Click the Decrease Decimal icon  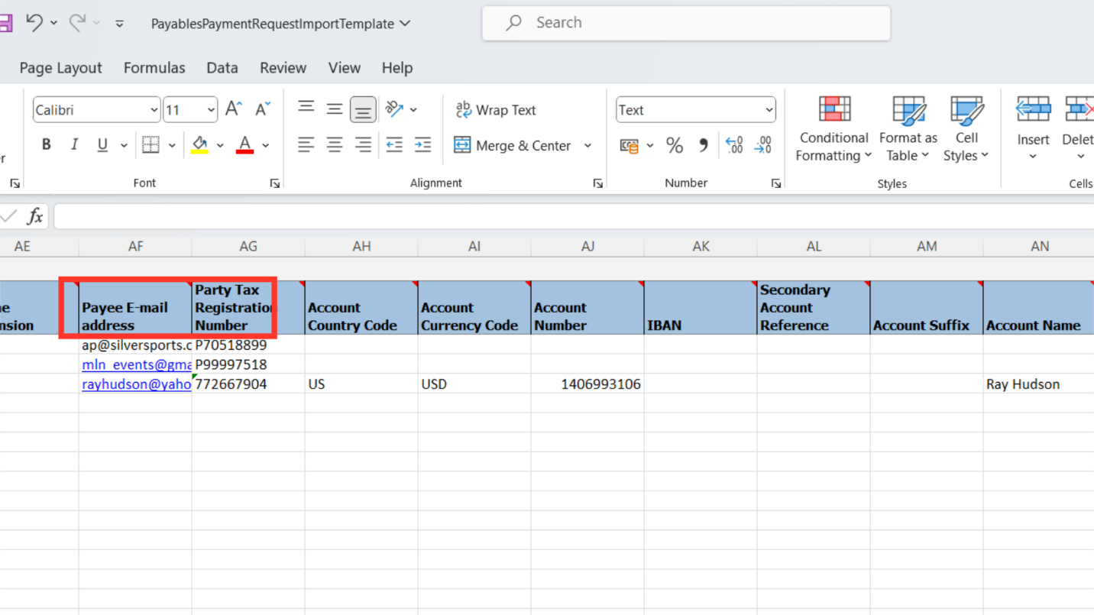(762, 145)
